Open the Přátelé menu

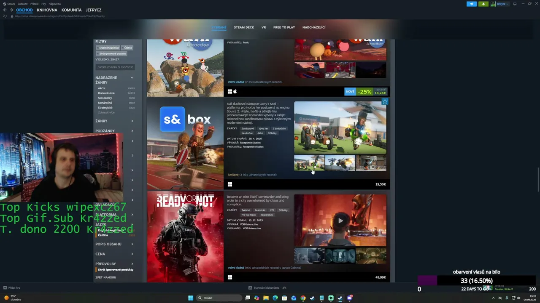tap(35, 4)
